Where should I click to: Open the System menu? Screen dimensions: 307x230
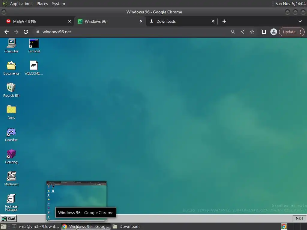pyautogui.click(x=58, y=4)
